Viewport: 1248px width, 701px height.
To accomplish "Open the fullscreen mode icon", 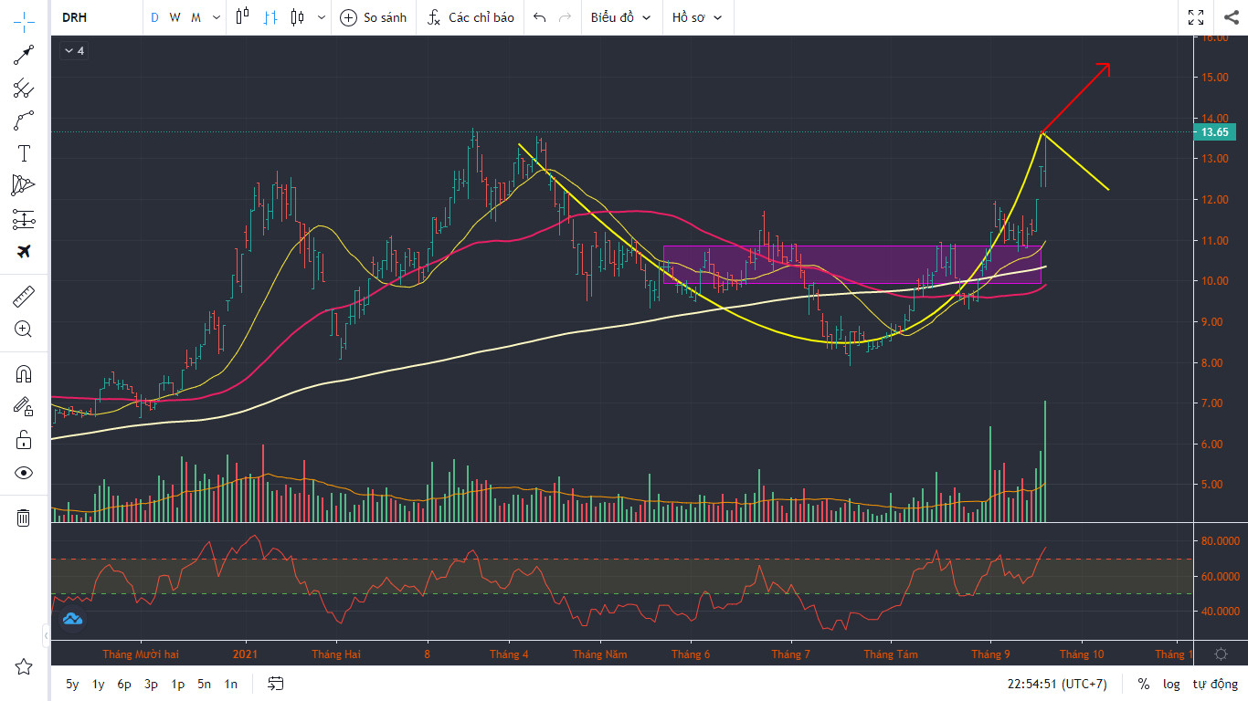I will coord(1196,17).
